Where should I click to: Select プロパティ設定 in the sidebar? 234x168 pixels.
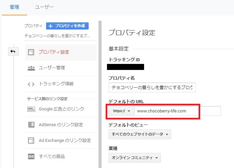tap(61, 52)
